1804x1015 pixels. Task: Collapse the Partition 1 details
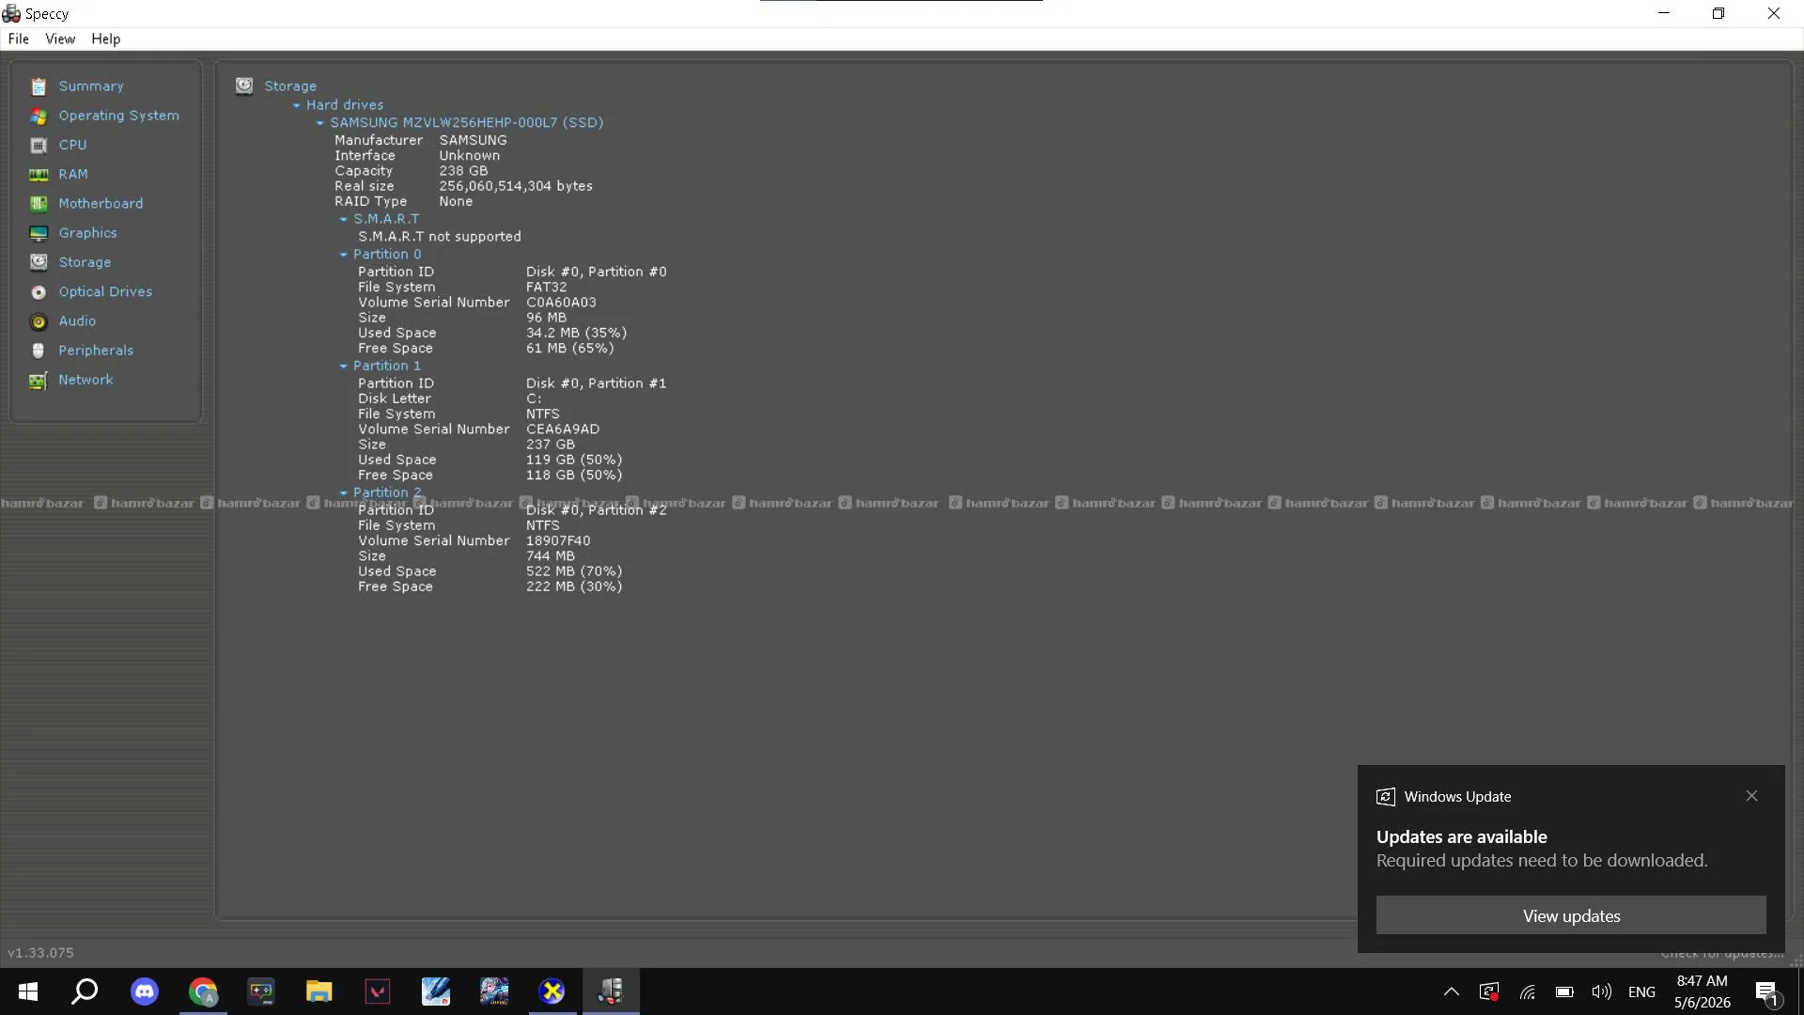(344, 367)
